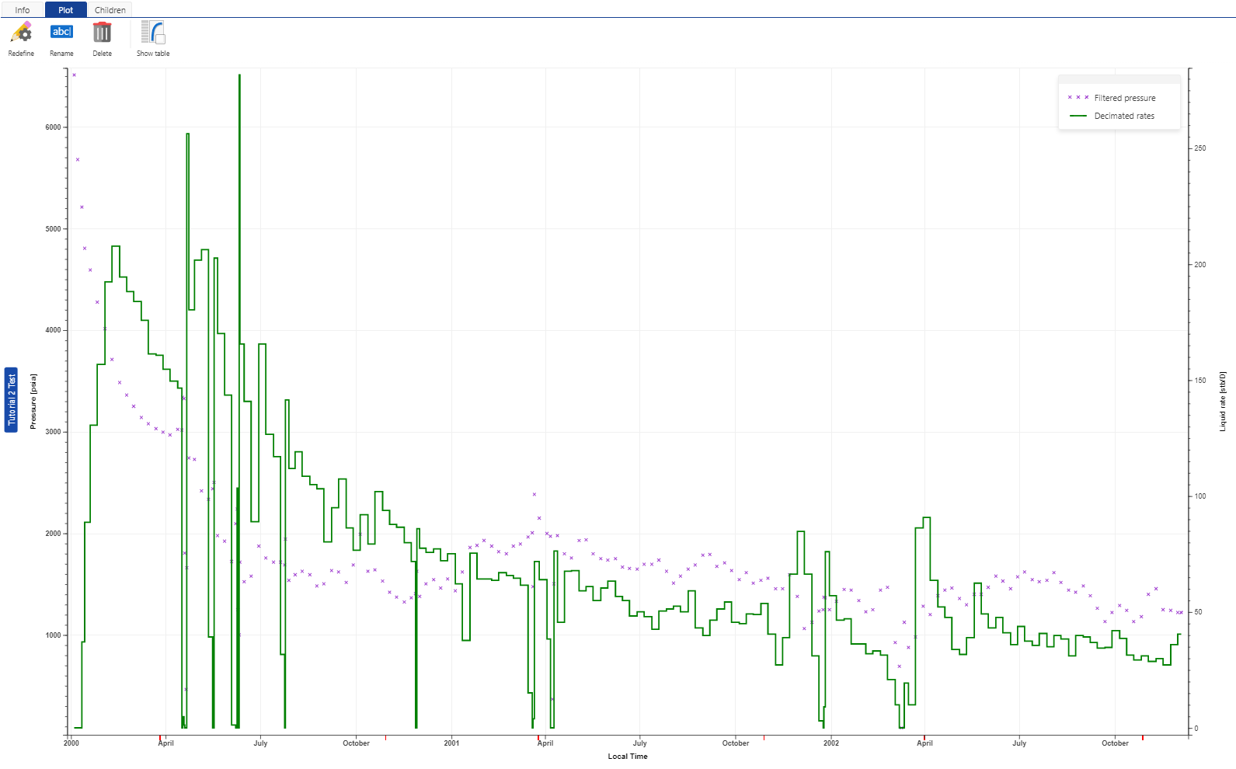Open the Redefine tool
Screen dimensions: 1236x769
pos(21,39)
